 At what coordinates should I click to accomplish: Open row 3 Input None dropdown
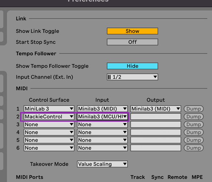[102, 124]
